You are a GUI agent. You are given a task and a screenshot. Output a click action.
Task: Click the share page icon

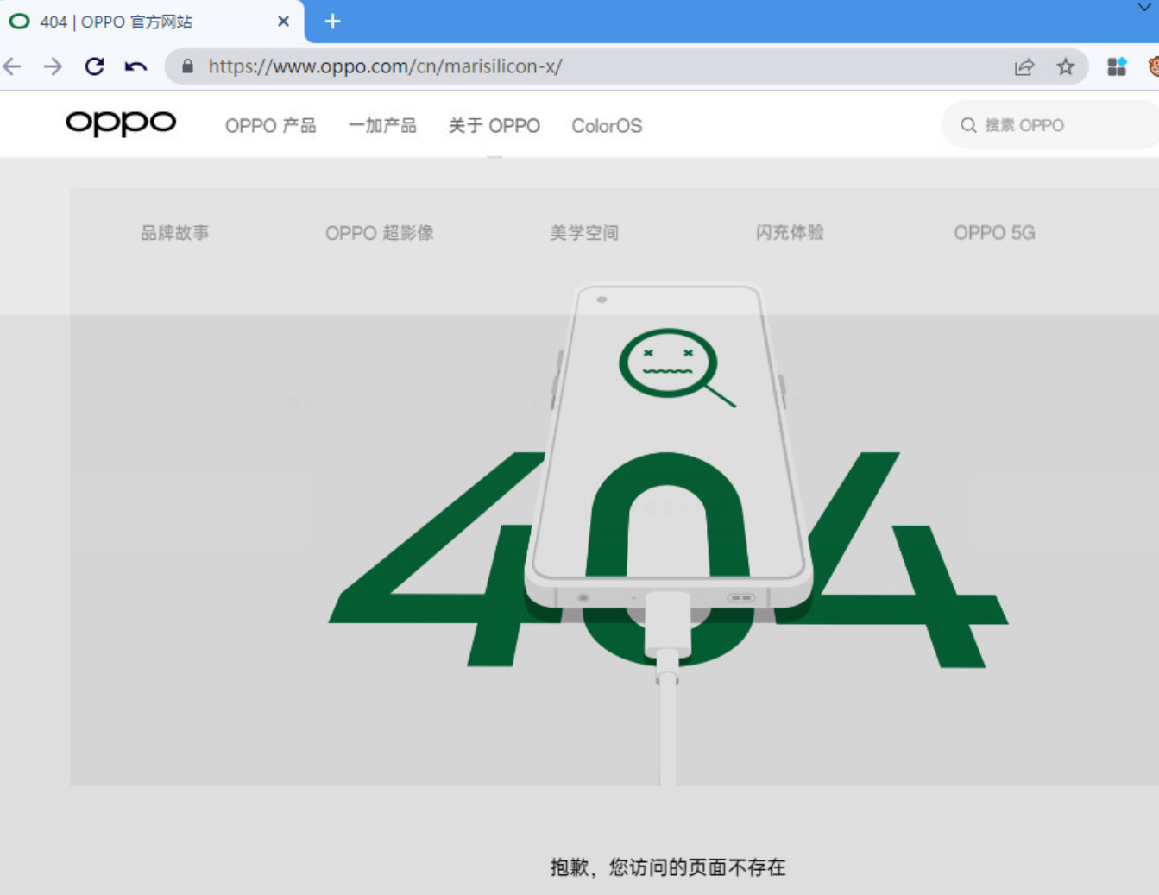1024,66
